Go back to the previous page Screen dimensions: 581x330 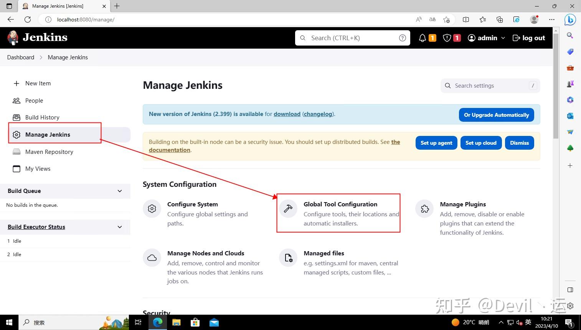click(11, 20)
